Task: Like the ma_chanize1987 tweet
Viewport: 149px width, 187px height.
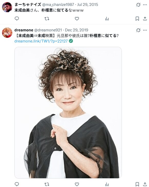Action: point(77,19)
